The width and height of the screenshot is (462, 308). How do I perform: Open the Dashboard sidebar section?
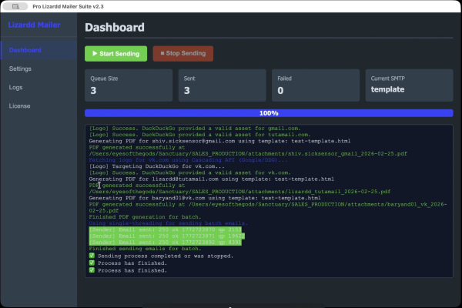(x=25, y=51)
